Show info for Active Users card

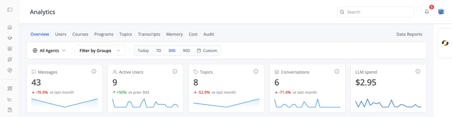pos(175,72)
